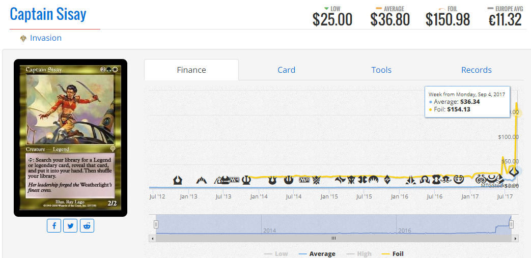Open the Invasion set link
Screen dimensions: 531x258
(x=46, y=38)
